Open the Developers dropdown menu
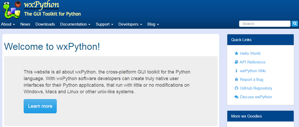299x127 pixels. [130, 24]
